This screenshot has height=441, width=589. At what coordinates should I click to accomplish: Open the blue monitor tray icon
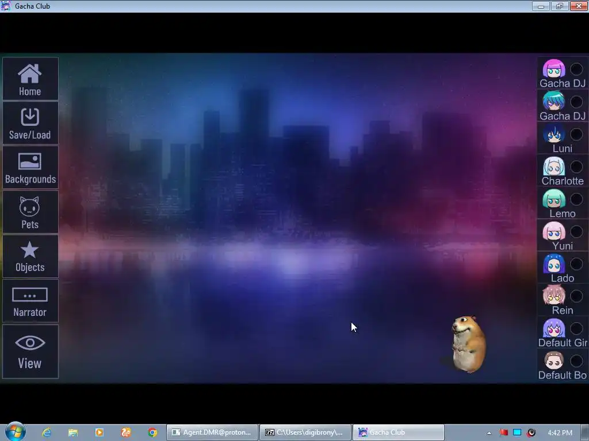pos(517,432)
